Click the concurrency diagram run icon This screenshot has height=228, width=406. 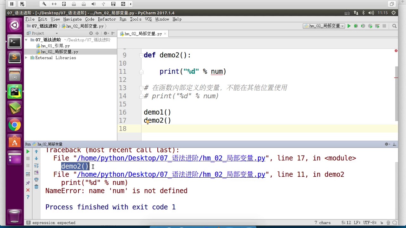(x=377, y=26)
